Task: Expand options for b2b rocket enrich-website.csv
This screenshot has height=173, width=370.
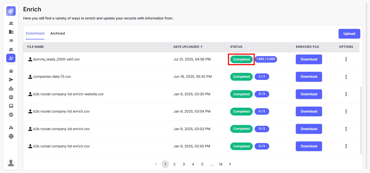Action: (x=346, y=94)
